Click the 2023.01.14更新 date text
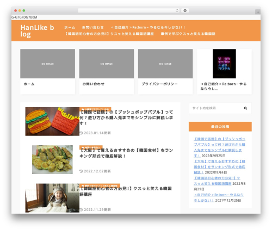Image resolution: width=272 pixels, height=230 pixels. point(97,133)
